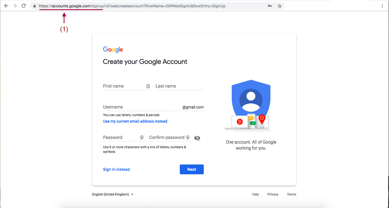389x208 pixels.
Task: Open the Privacy link in footer
Action: 273,194
